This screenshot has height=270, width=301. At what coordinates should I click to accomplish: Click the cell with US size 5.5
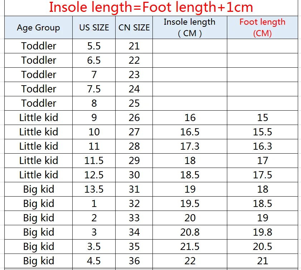click(x=94, y=46)
